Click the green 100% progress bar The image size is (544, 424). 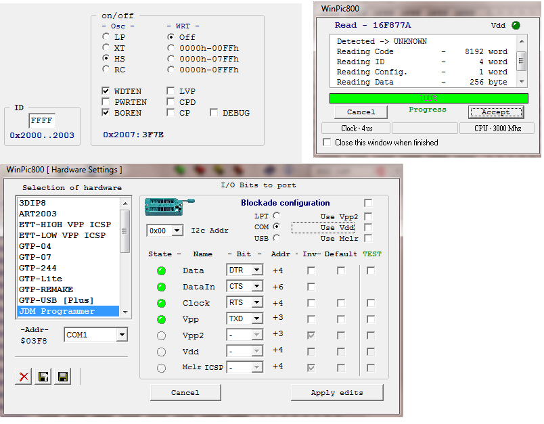click(x=429, y=98)
